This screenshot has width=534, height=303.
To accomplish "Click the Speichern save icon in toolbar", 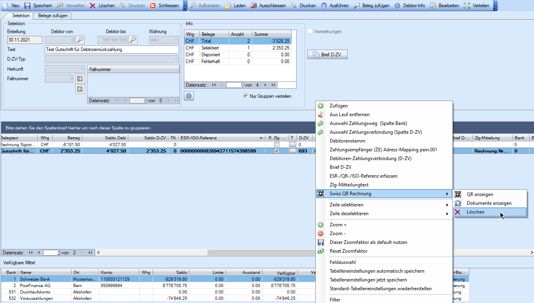I will (x=28, y=6).
